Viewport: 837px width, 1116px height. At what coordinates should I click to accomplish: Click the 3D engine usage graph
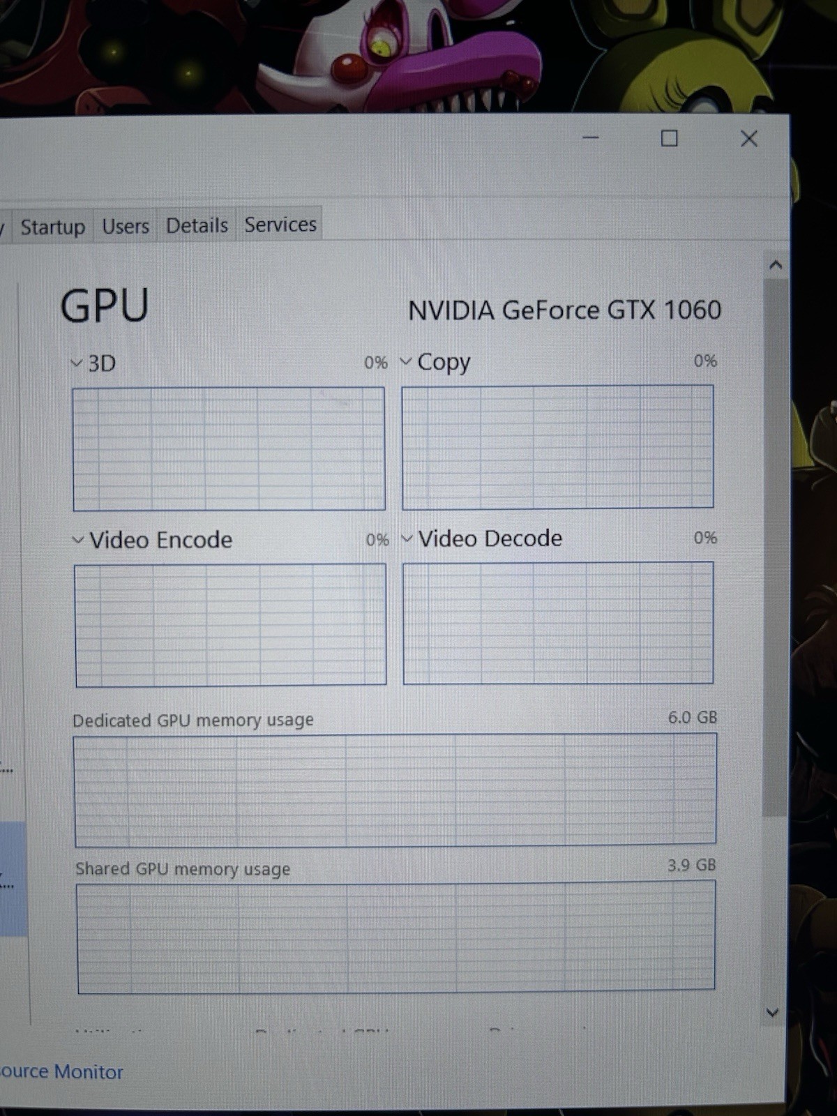(229, 448)
